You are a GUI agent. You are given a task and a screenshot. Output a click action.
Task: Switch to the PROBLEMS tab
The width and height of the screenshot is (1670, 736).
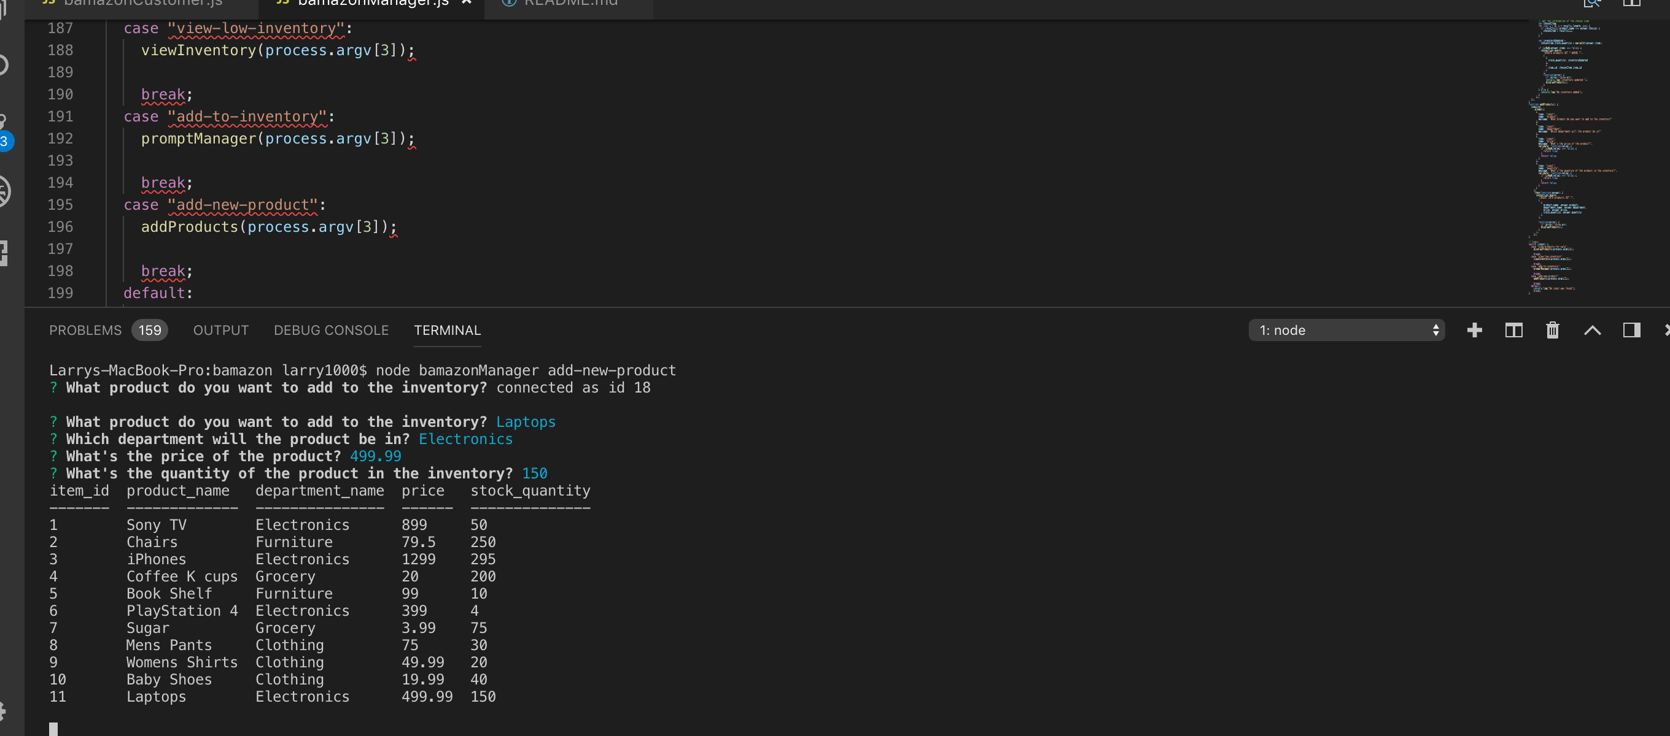[x=85, y=331]
